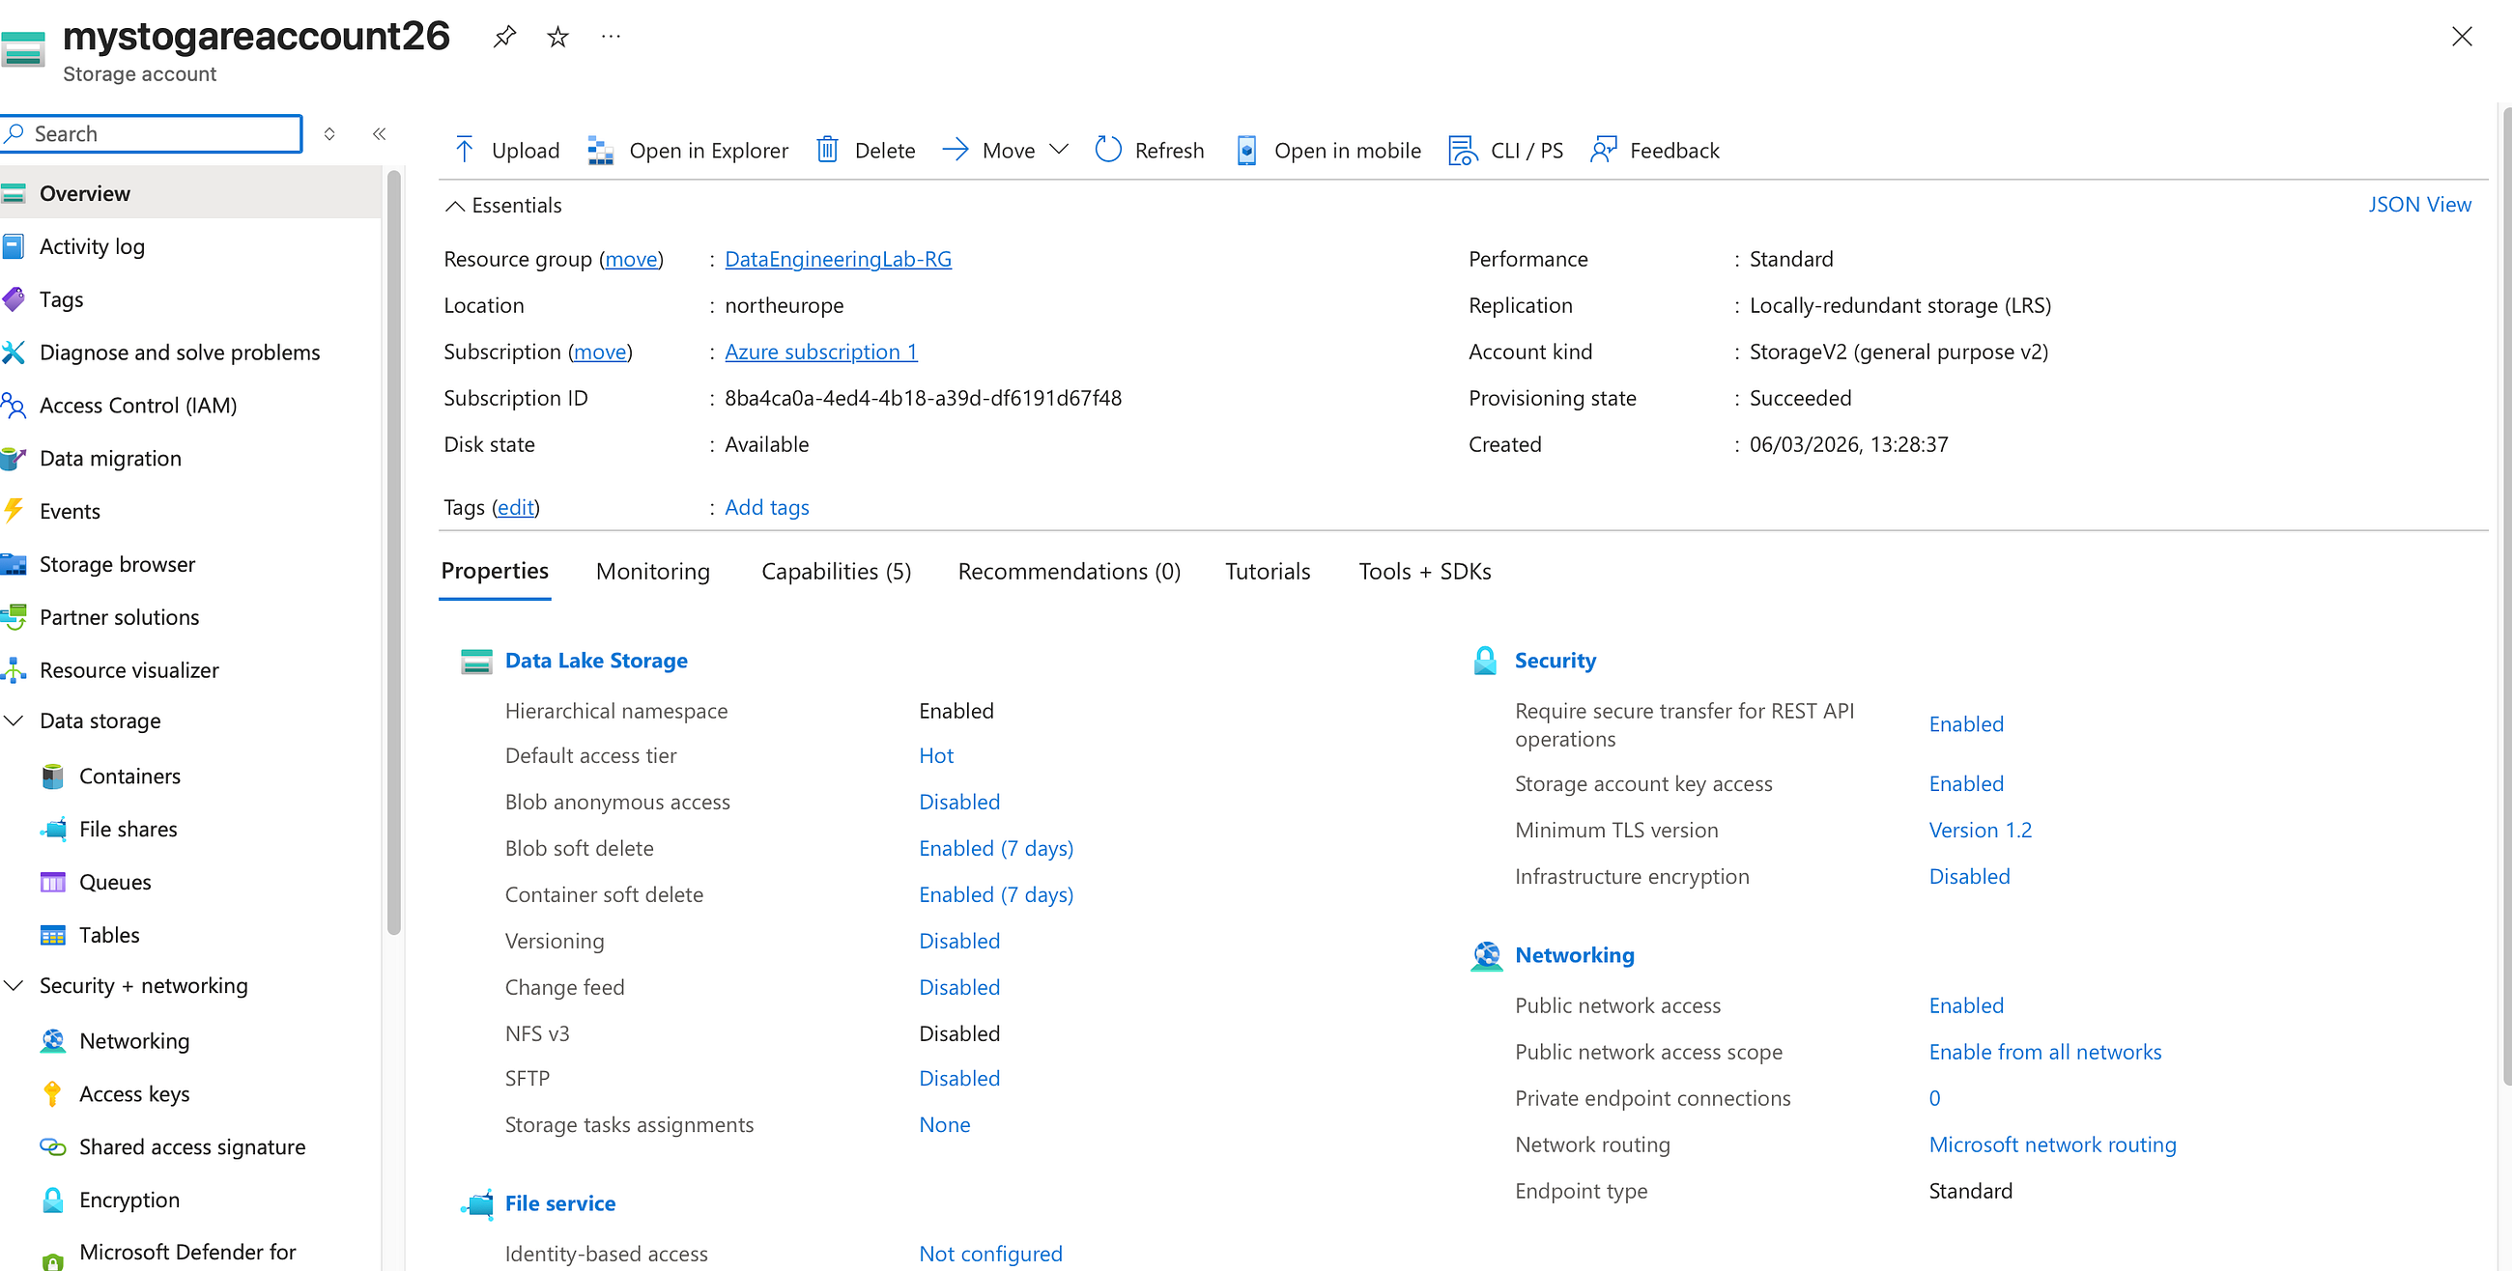
Task: Open Storage browser in sidebar
Action: (x=190, y=564)
